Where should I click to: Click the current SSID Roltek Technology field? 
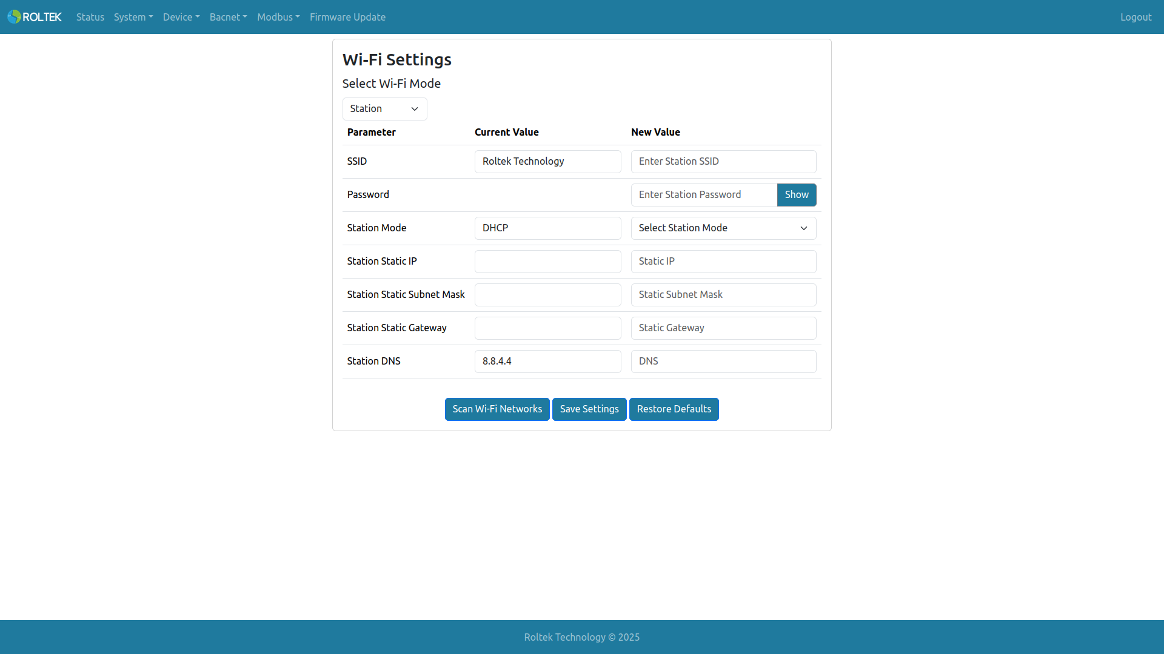[x=547, y=162]
